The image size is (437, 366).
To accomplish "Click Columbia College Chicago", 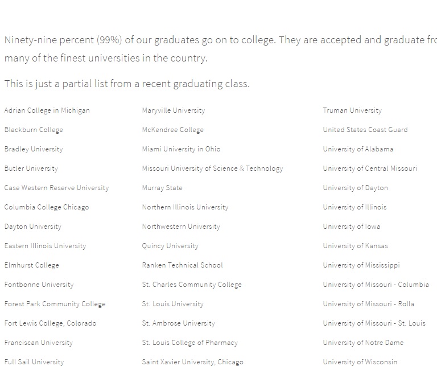I will (47, 207).
